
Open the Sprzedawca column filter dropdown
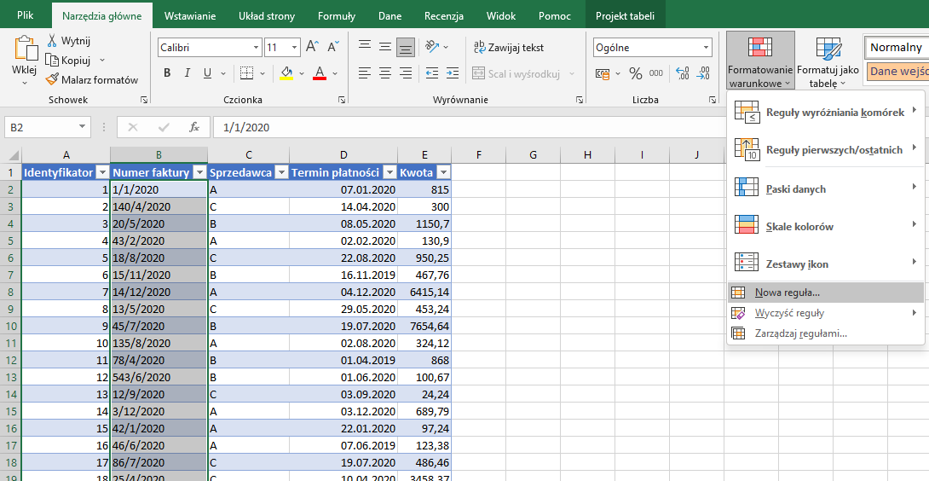280,172
